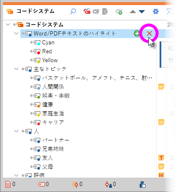Select the 健康 code

(x=48, y=104)
